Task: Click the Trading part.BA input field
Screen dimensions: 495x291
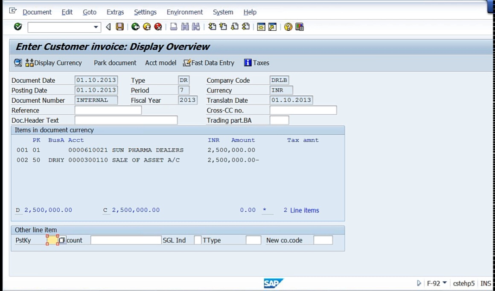Action: [x=279, y=120]
